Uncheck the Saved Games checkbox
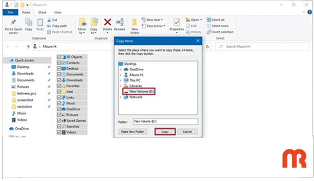The height and width of the screenshot is (181, 314). coord(59,120)
